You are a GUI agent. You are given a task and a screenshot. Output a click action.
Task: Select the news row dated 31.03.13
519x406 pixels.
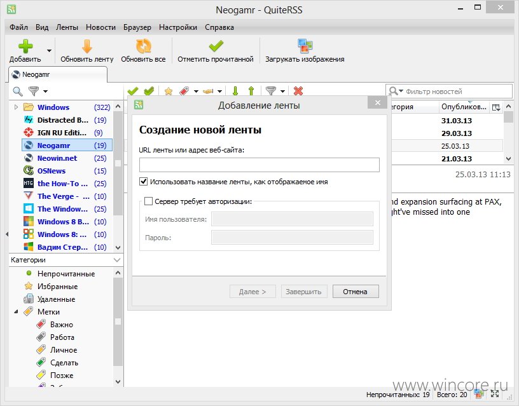[x=457, y=121]
